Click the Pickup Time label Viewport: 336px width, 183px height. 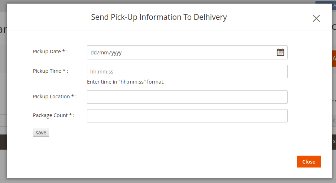[x=51, y=71]
